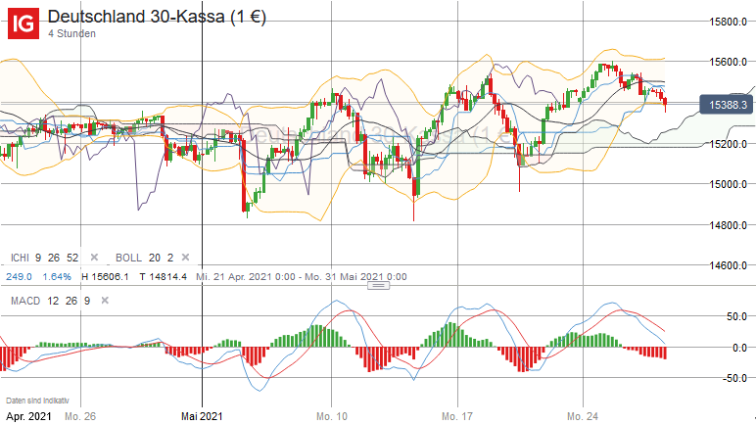
Task: Click the Mo. 26 time axis label
Action: pyautogui.click(x=80, y=416)
